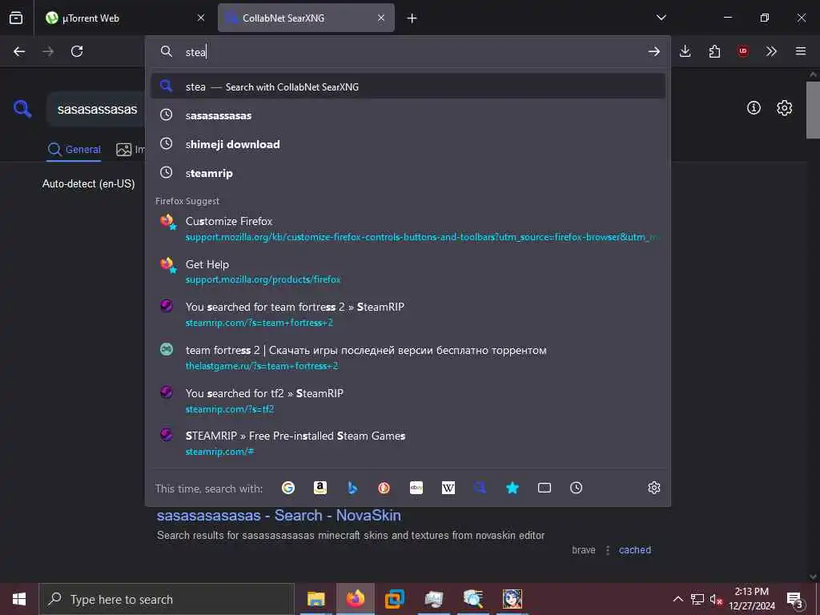Search this time with Amazon
The width and height of the screenshot is (820, 615).
(x=320, y=488)
